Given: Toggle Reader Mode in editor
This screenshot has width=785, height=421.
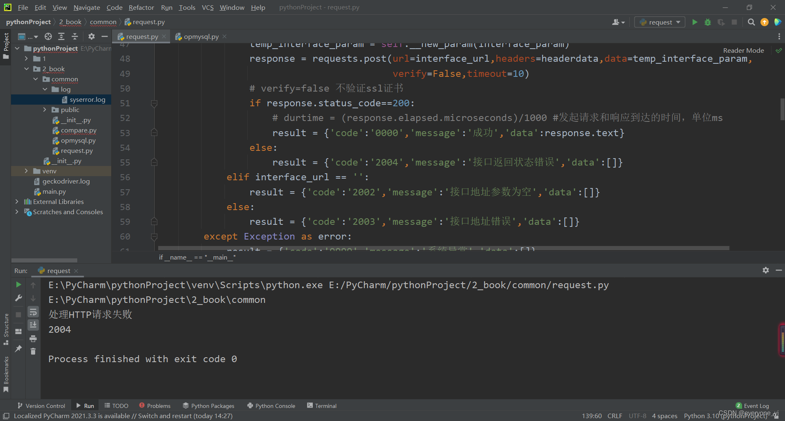Looking at the screenshot, I should 743,50.
